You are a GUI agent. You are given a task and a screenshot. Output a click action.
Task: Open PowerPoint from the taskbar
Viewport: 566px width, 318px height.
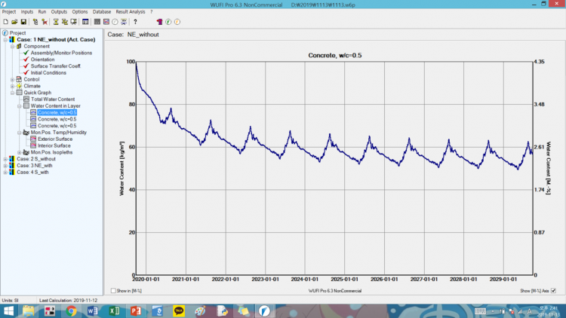click(x=134, y=310)
